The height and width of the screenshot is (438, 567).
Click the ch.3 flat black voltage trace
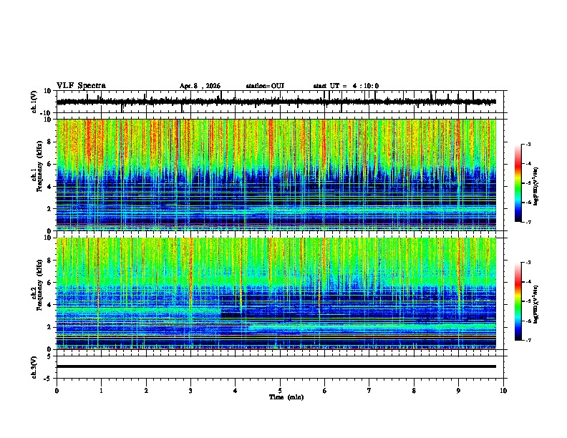(x=276, y=366)
